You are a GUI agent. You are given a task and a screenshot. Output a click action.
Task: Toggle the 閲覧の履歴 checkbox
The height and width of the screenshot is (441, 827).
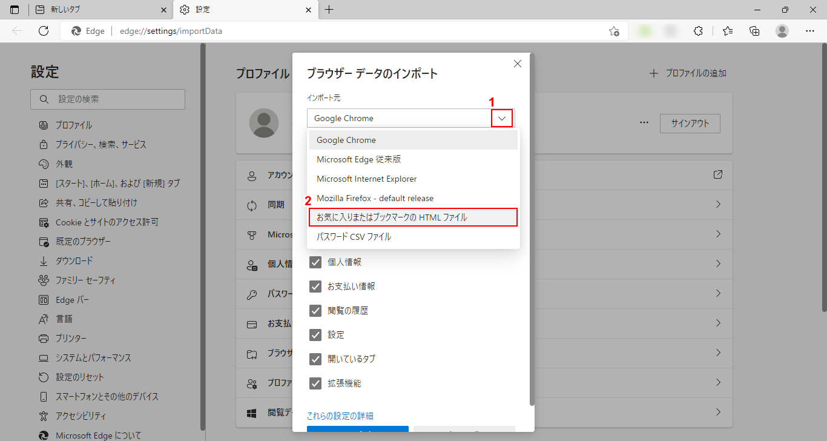click(315, 311)
